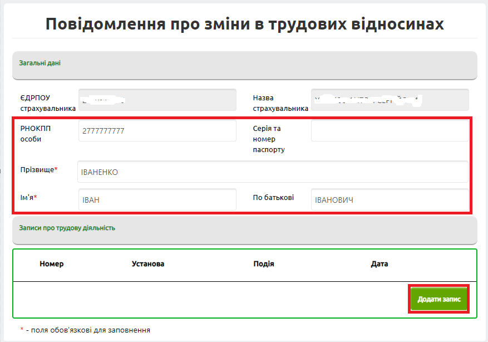Click the Назва страхувальника disabled field
Image resolution: width=488 pixels, height=342 pixels.
(389, 100)
